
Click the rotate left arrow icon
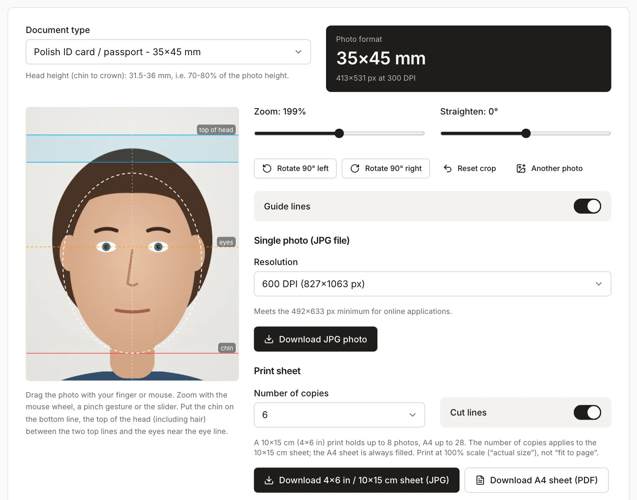(x=267, y=168)
